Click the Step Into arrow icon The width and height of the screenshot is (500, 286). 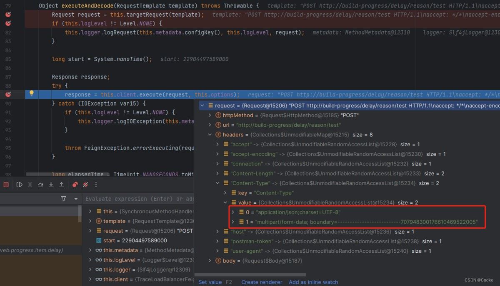(51, 185)
